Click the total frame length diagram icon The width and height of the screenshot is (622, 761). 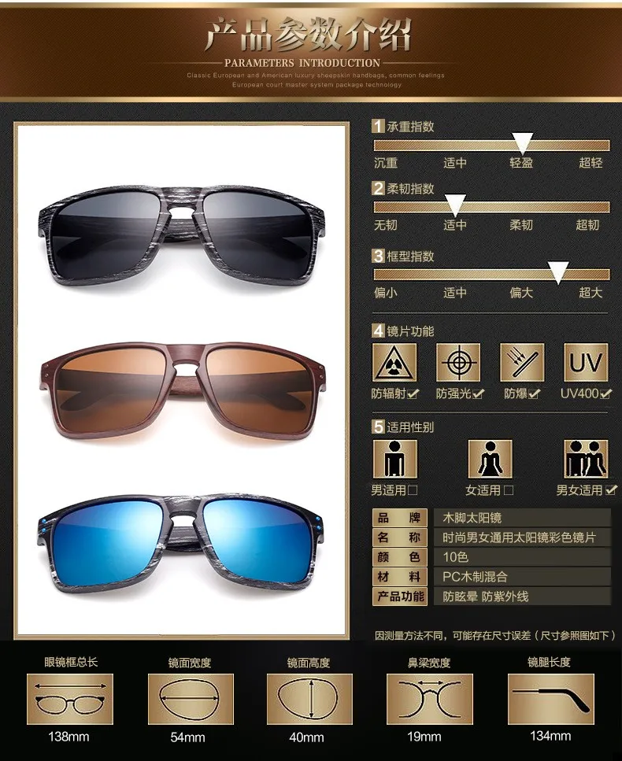[70, 699]
